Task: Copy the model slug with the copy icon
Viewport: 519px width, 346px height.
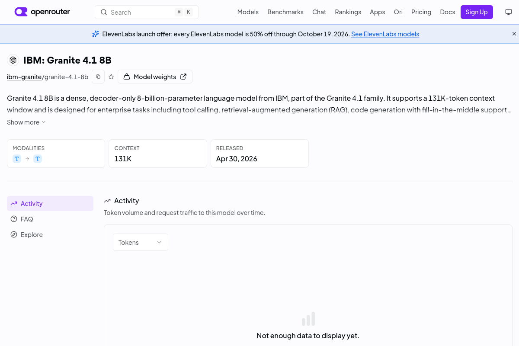Action: [98, 77]
